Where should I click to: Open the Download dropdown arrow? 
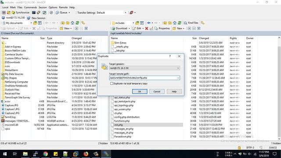pos(129,29)
